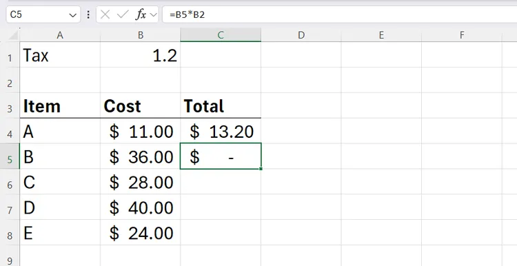Select the cell with item B
This screenshot has height=266, width=517.
click(x=60, y=156)
